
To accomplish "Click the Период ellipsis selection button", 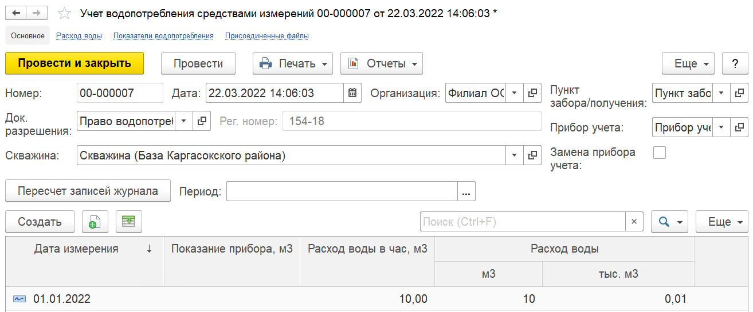I will click(x=466, y=191).
